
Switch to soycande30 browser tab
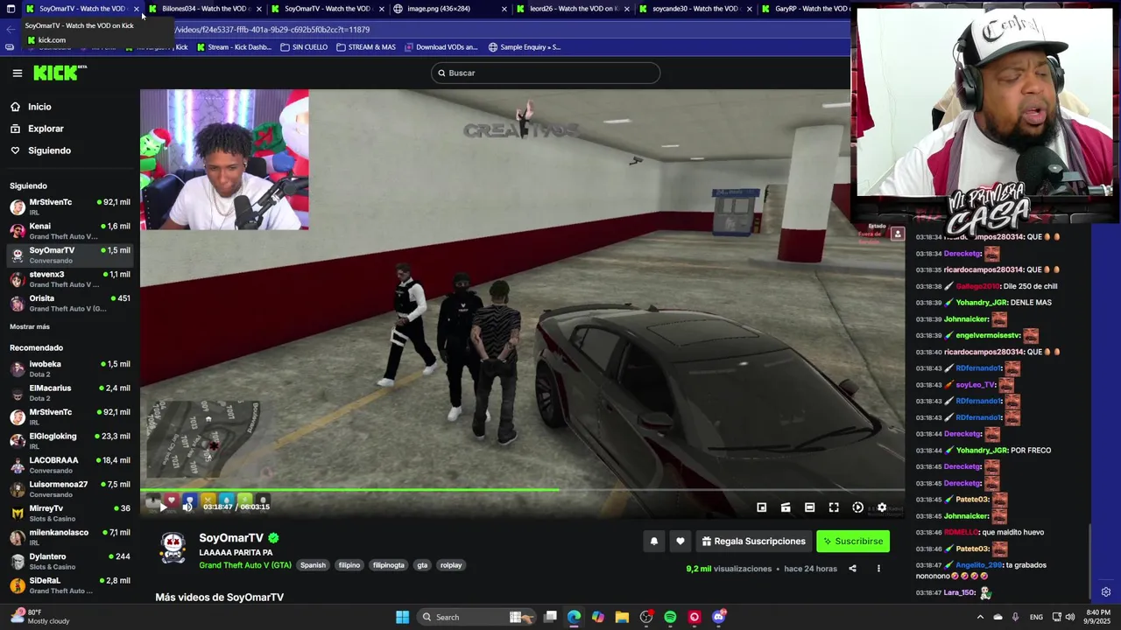[x=694, y=9]
